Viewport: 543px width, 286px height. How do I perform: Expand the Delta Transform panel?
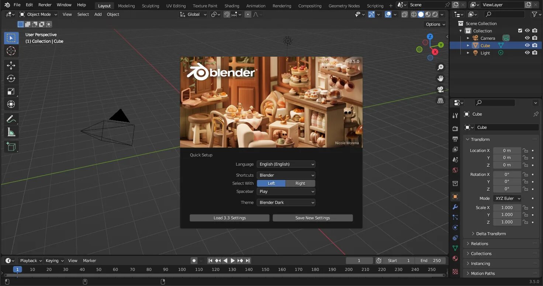[491, 234]
